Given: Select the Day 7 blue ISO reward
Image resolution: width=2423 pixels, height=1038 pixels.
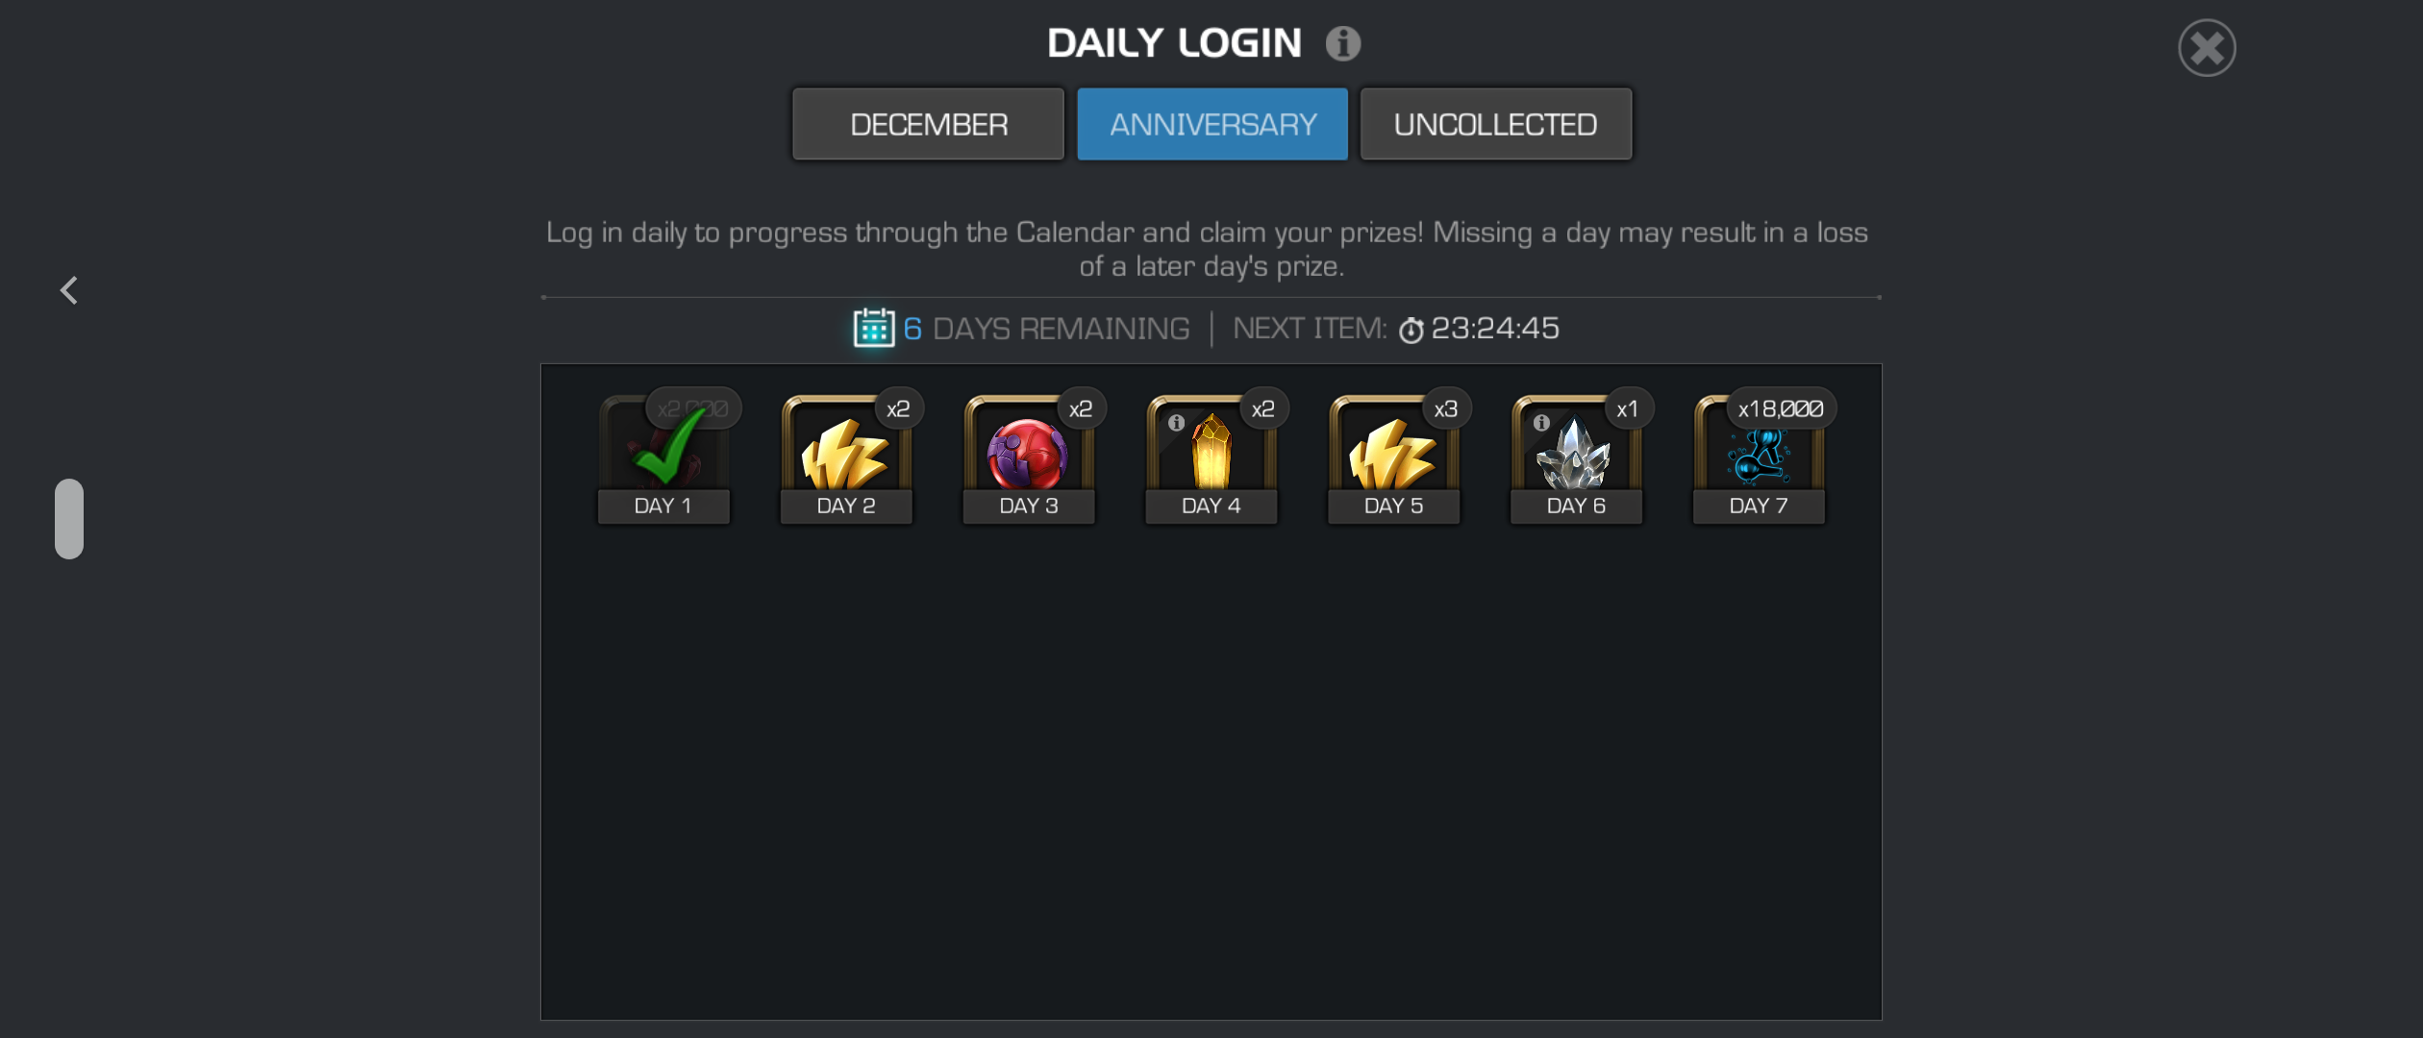Looking at the screenshot, I should tap(1759, 458).
